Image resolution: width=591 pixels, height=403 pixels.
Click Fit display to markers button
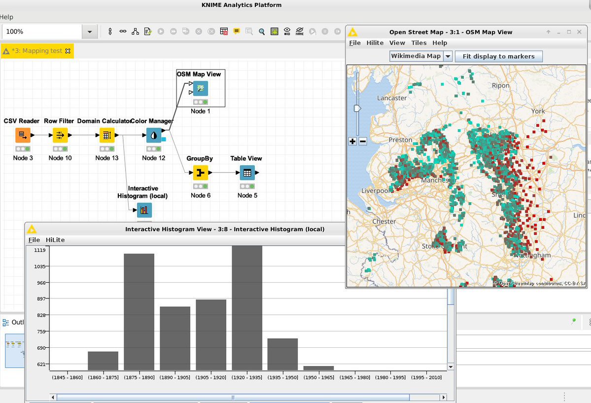[498, 56]
